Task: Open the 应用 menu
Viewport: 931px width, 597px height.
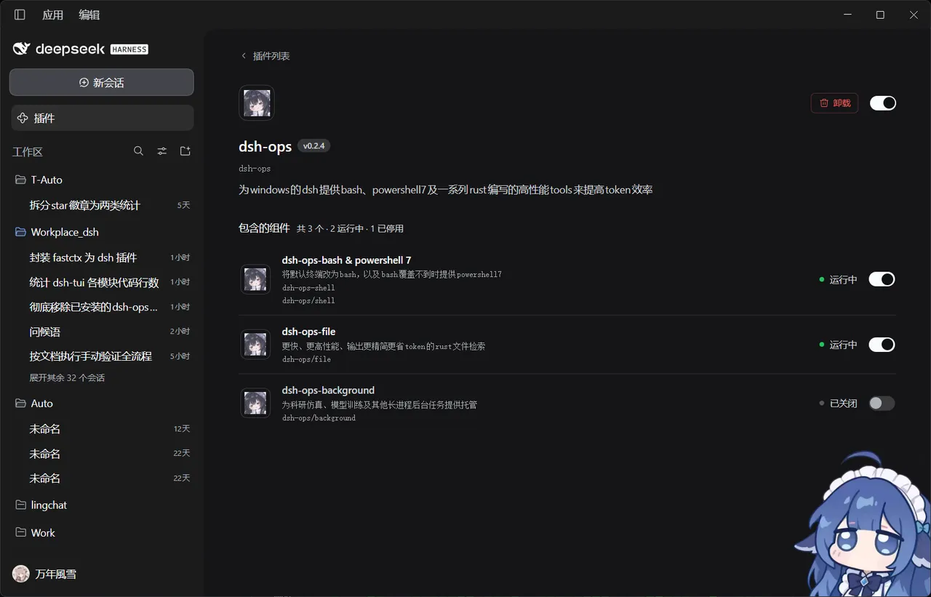Action: point(53,15)
